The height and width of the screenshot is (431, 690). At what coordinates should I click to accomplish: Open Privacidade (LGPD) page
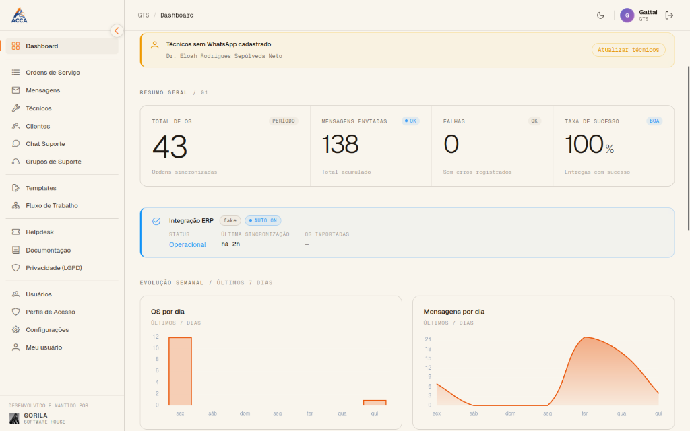[62, 268]
